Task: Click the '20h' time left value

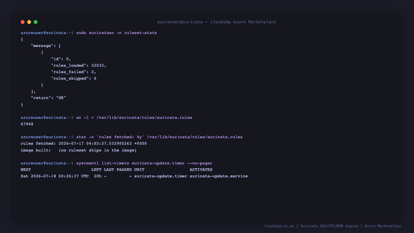Action: pyautogui.click(x=98, y=176)
